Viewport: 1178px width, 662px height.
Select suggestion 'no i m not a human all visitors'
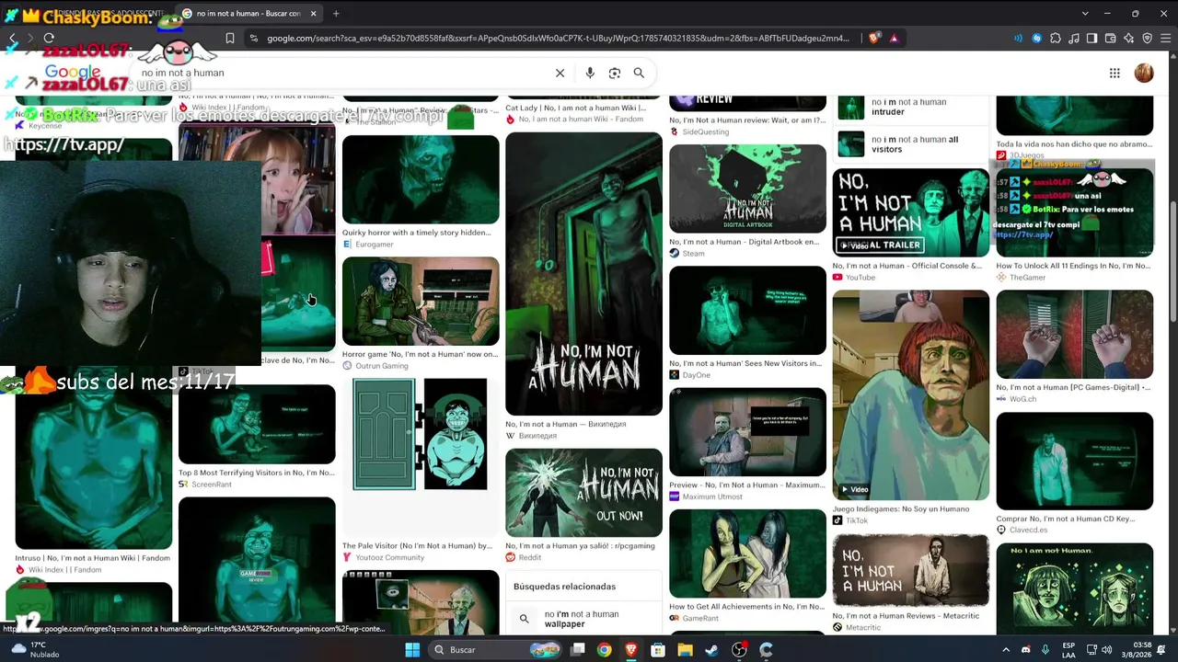pos(911,144)
